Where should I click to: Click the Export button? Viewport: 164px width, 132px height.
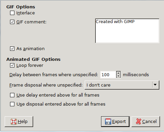click(x=115, y=122)
